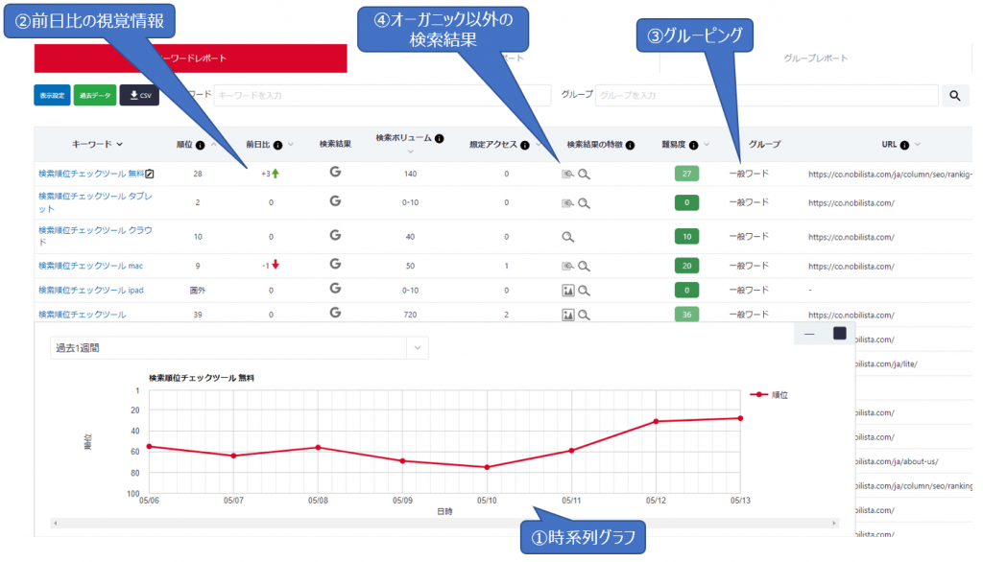The height and width of the screenshot is (562, 983).
Task: Select the red キーワードレポート tab
Action: point(190,59)
